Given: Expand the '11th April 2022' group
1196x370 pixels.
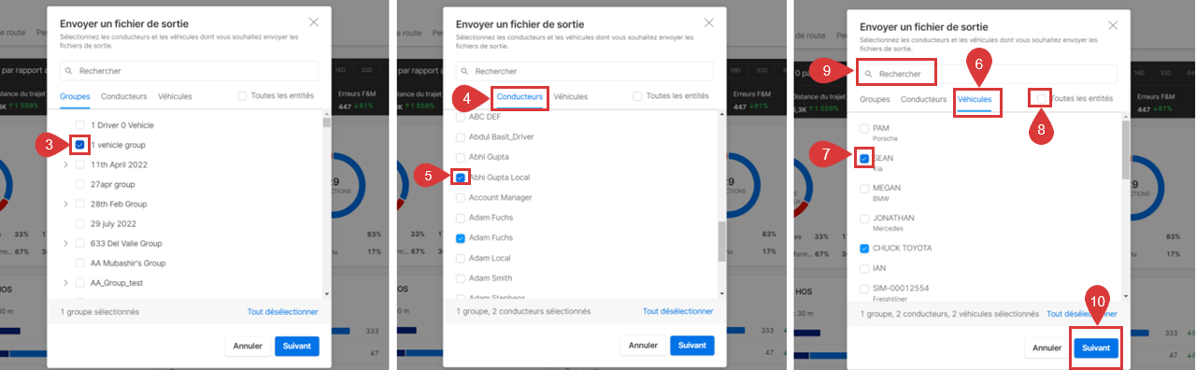Looking at the screenshot, I should click(65, 164).
